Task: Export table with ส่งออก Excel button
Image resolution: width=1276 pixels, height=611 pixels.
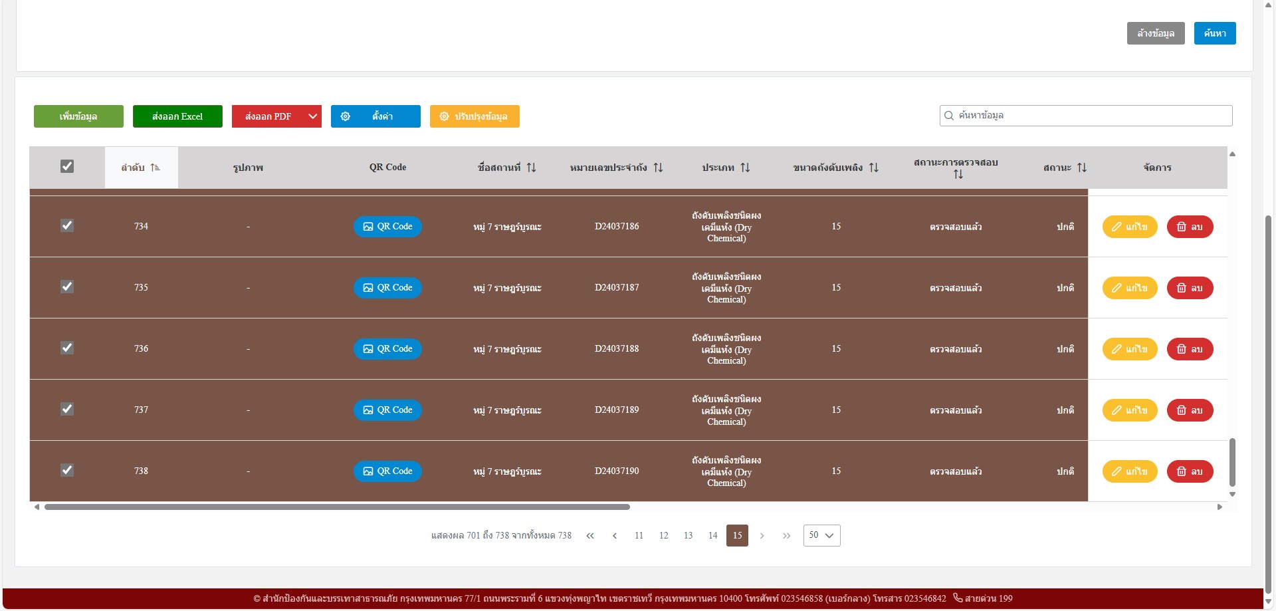Action: [x=177, y=116]
